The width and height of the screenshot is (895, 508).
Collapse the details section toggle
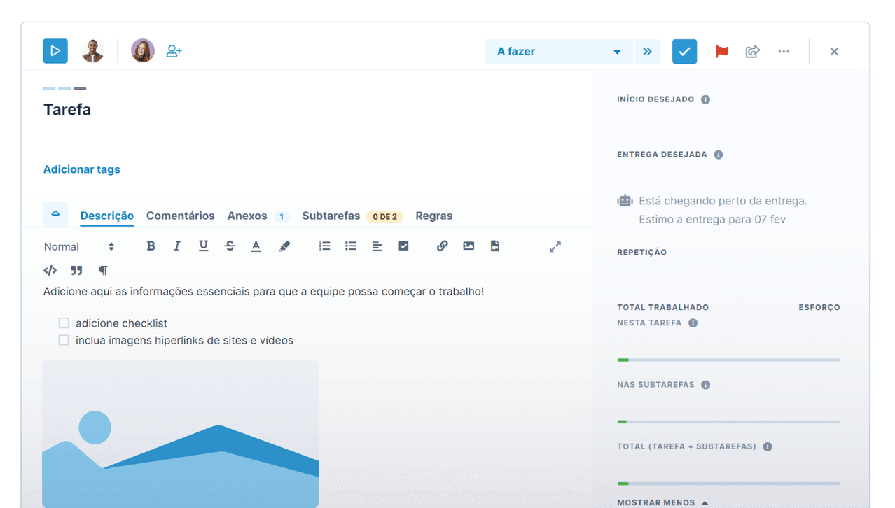click(55, 215)
